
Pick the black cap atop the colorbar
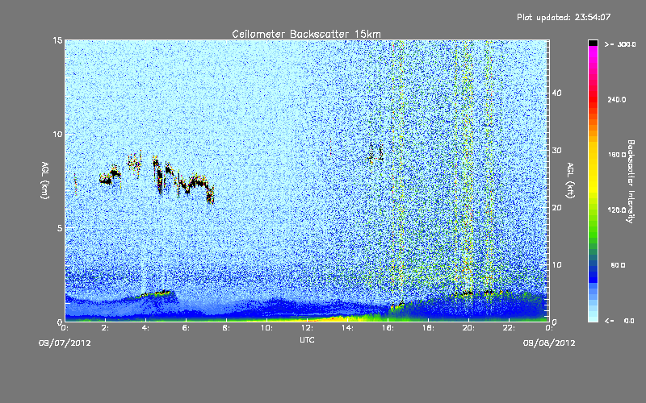click(x=593, y=43)
